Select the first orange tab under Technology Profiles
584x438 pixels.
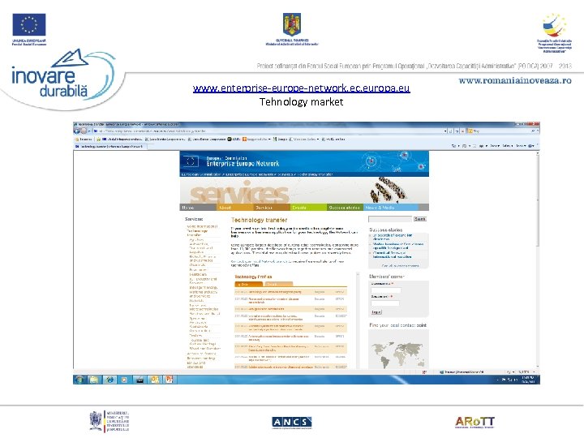pos(248,284)
